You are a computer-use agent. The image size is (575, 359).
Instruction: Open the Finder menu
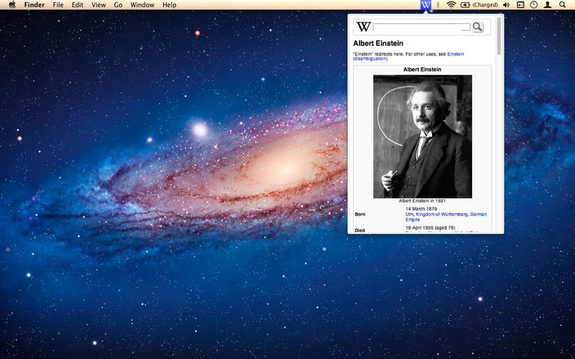tap(34, 5)
